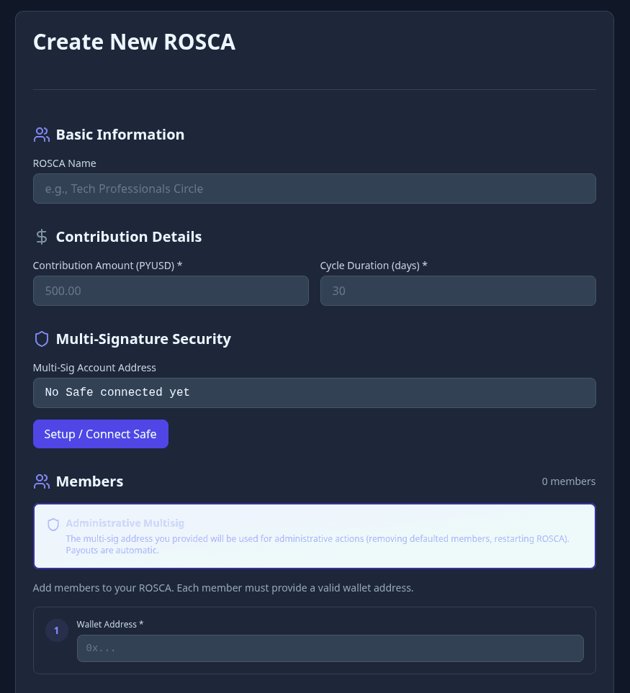The image size is (630, 693).
Task: Click the ROSCA Name input field
Action: coord(314,189)
